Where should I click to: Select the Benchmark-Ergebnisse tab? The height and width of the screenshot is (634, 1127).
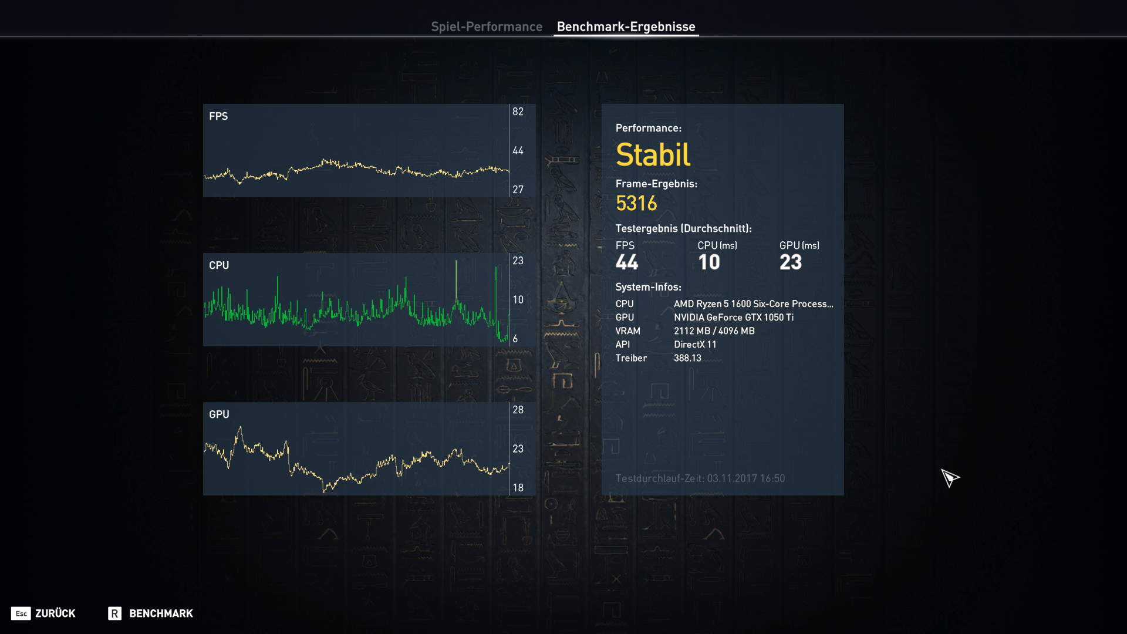pos(626,26)
